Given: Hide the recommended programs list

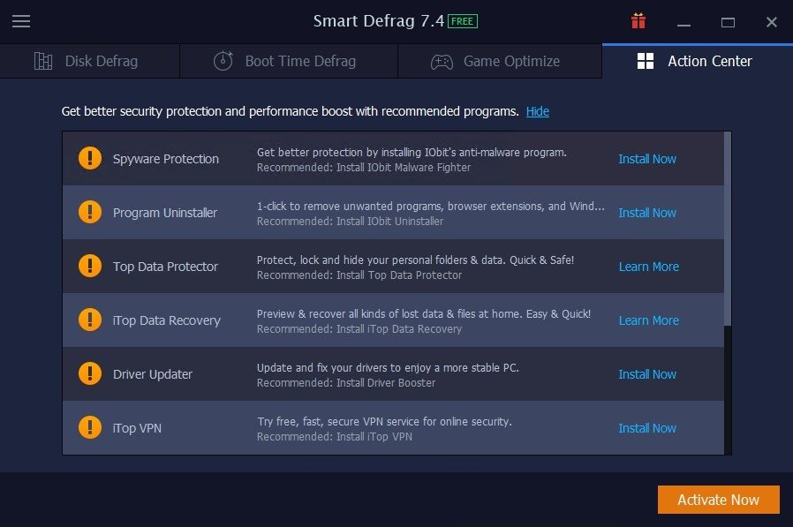Looking at the screenshot, I should tap(538, 111).
